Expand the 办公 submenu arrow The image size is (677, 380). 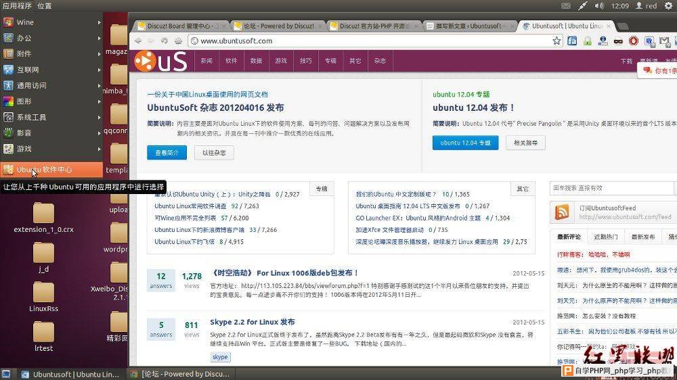tap(100, 38)
